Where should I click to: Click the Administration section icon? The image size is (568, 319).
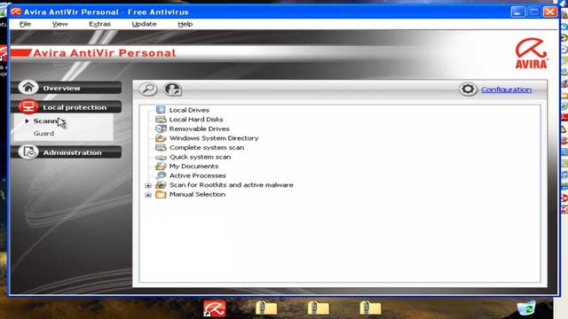click(28, 152)
